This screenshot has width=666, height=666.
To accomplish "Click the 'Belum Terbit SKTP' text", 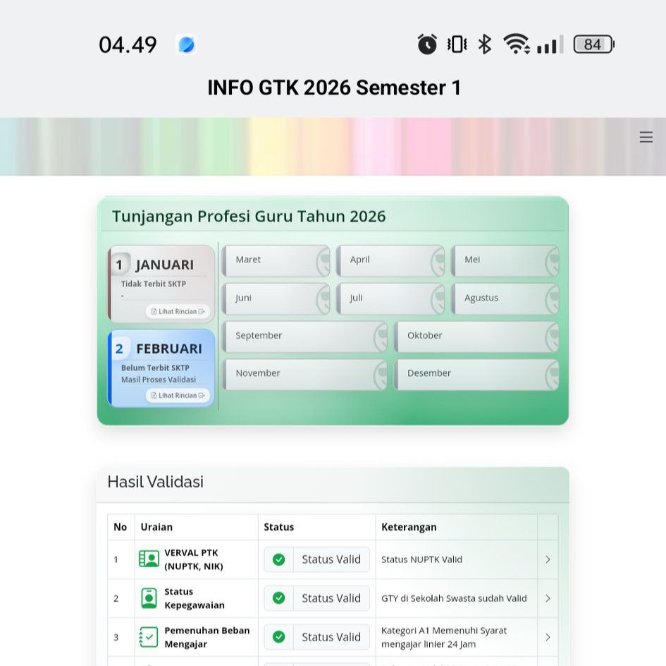I will tap(155, 368).
